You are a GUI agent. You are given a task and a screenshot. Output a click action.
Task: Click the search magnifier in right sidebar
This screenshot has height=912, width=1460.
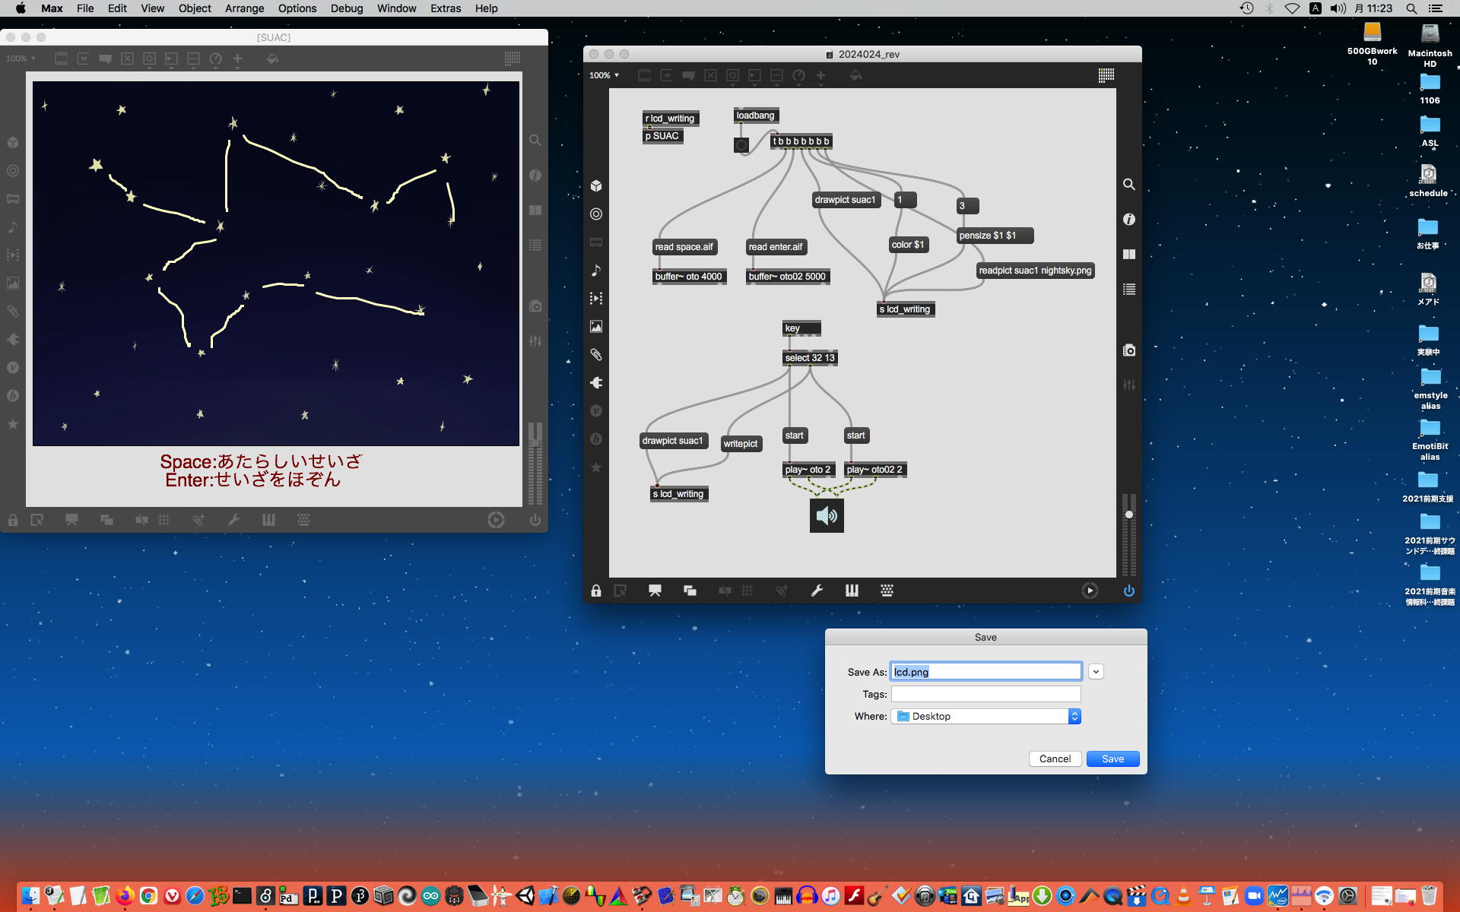click(1129, 185)
